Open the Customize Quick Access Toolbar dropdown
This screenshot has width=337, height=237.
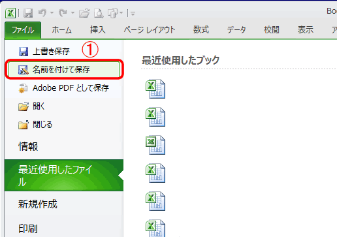133,14
